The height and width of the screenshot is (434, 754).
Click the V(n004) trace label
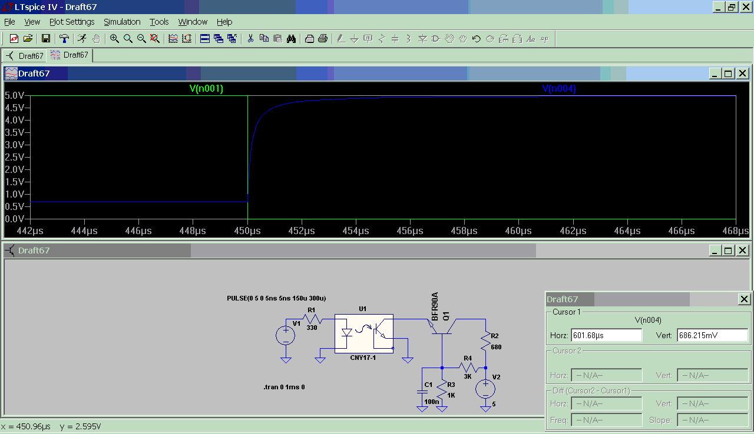[x=558, y=89]
